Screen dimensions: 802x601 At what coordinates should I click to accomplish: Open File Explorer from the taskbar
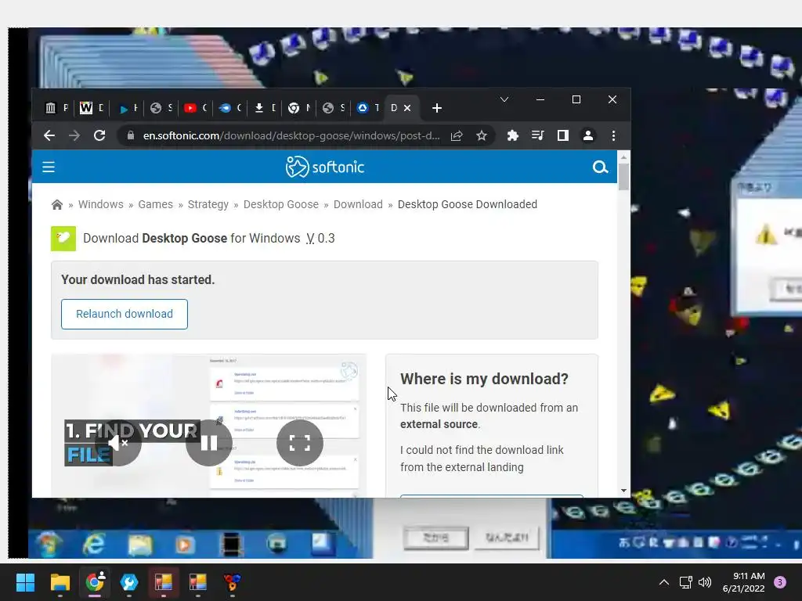(x=60, y=582)
